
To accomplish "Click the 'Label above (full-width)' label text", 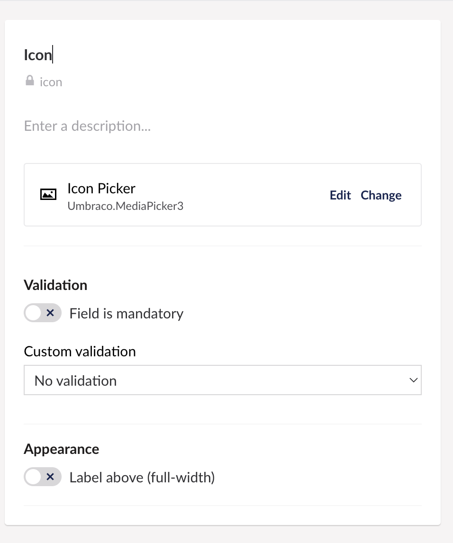I will point(142,478).
